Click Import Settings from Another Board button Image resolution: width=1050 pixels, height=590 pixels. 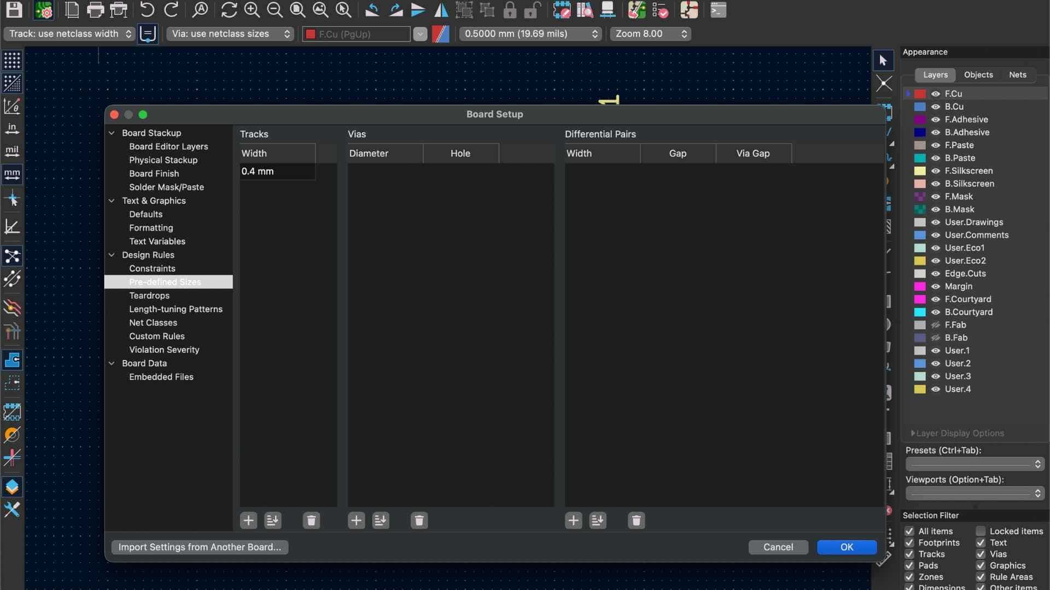tap(200, 547)
